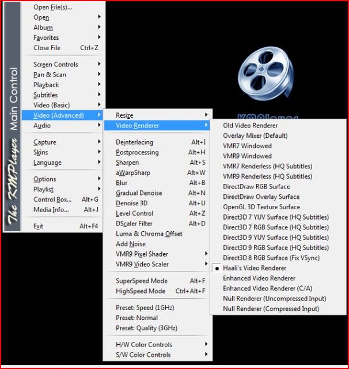The height and width of the screenshot is (369, 349).
Task: Select Null Renderer (Compressed Input)
Action: tap(278, 309)
